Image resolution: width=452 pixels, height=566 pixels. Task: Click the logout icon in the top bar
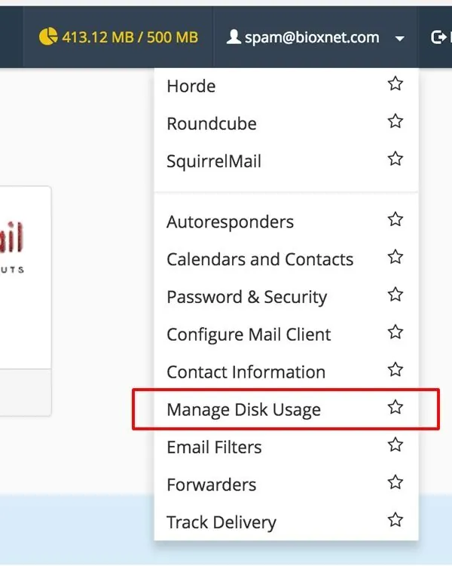(438, 37)
